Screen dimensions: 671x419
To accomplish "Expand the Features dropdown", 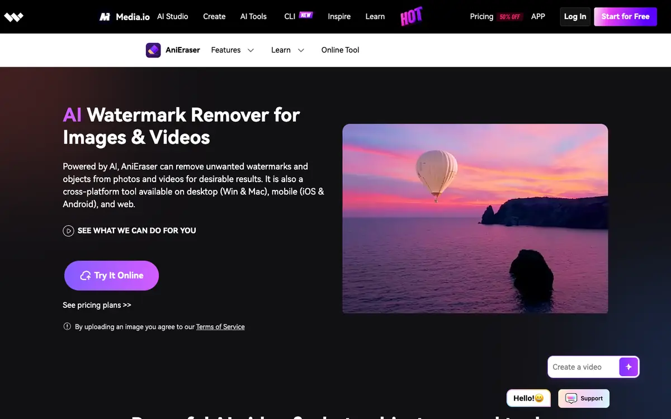I will (x=233, y=50).
